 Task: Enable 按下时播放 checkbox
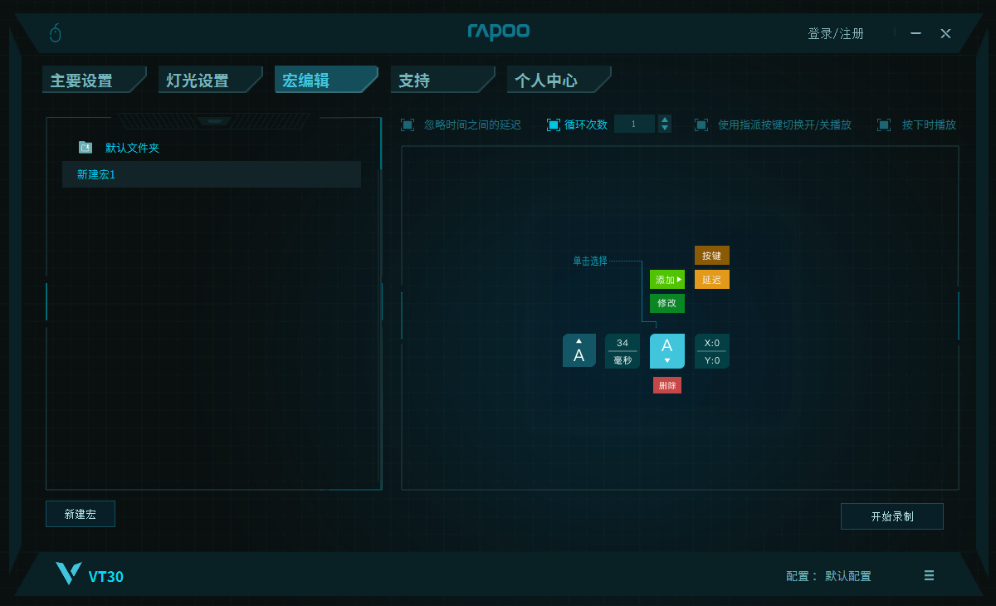(x=885, y=125)
